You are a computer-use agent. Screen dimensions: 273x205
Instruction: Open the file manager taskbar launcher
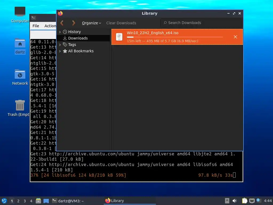coord(38,201)
